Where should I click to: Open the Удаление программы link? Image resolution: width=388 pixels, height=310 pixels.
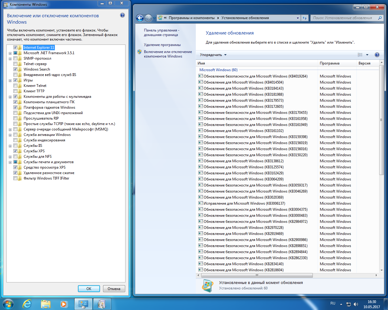[x=162, y=45]
